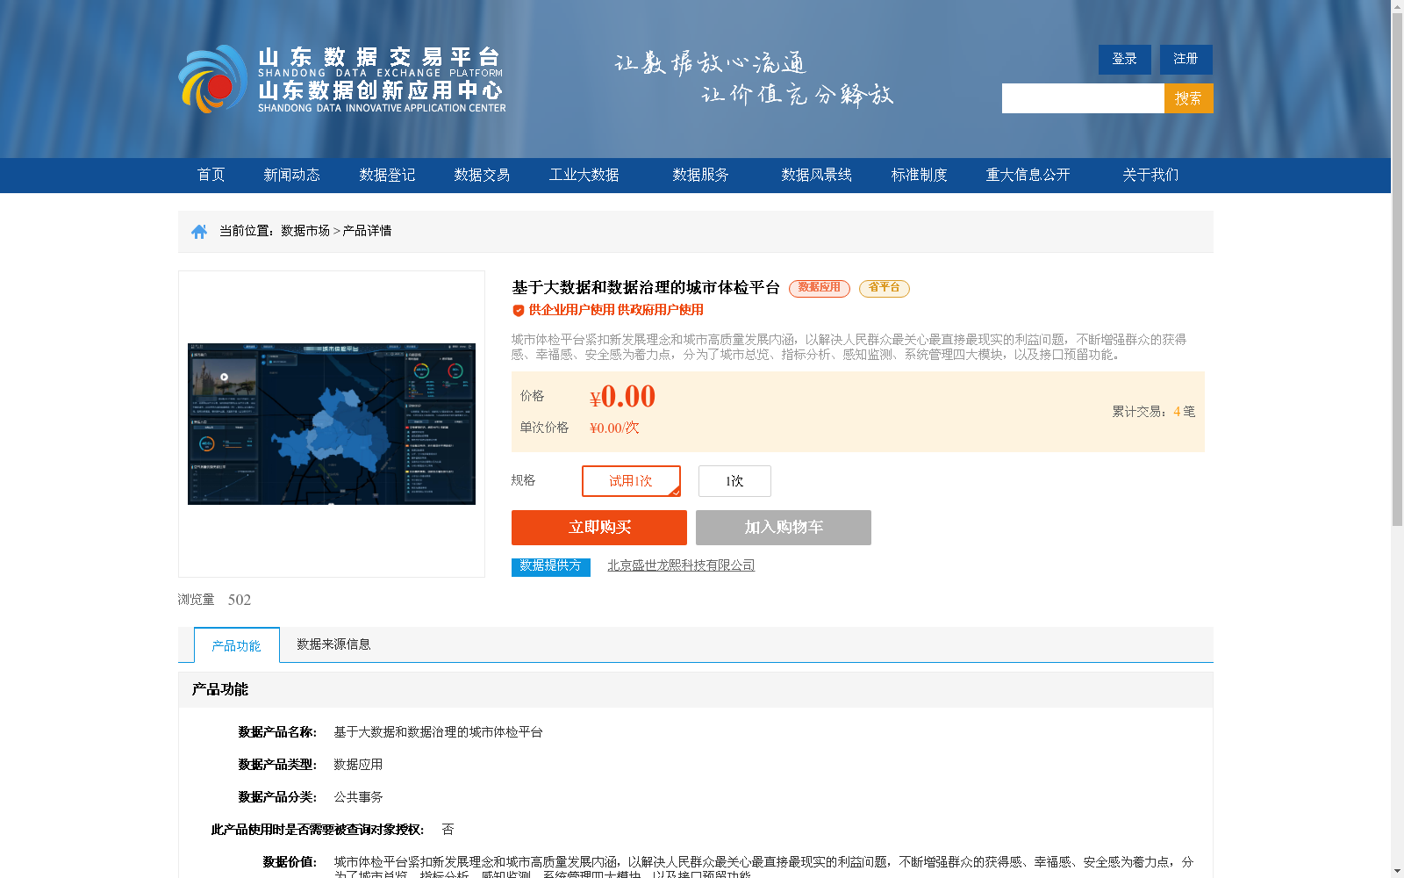Click the product title 基于大数据和数据治理的城市体检平台
Viewport: 1404px width, 878px height.
pyautogui.click(x=646, y=288)
